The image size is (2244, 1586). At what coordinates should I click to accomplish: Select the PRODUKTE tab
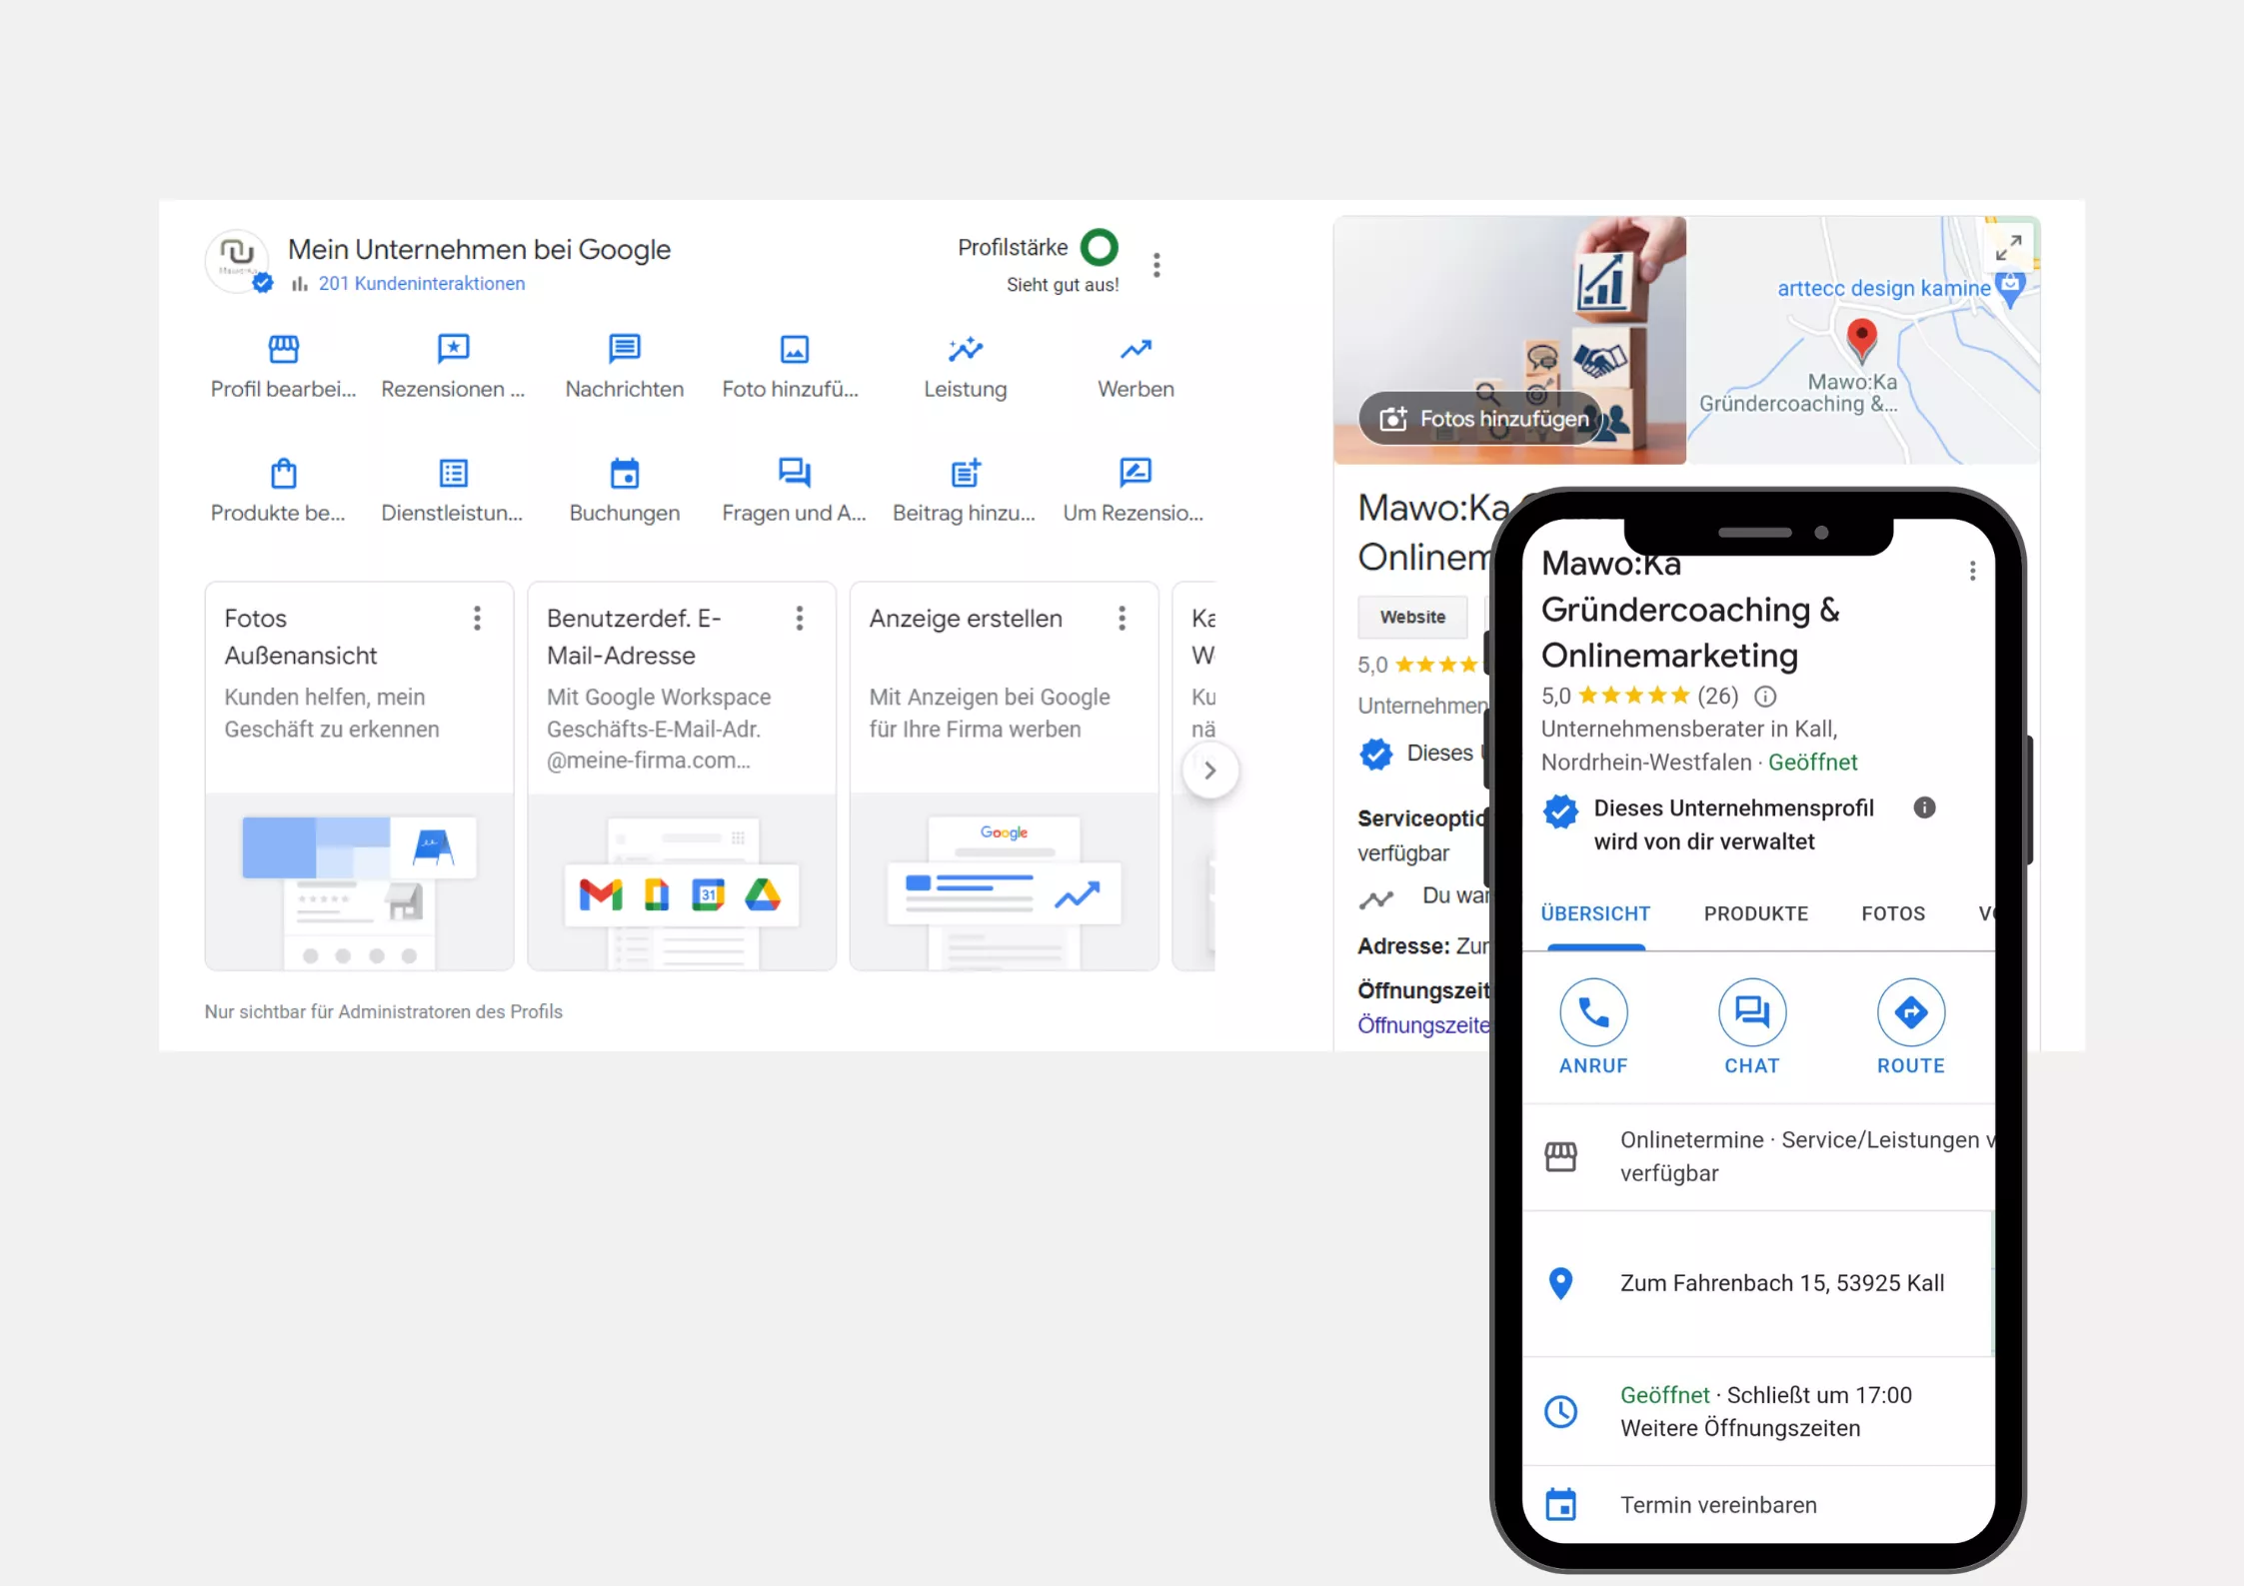pos(1755,913)
